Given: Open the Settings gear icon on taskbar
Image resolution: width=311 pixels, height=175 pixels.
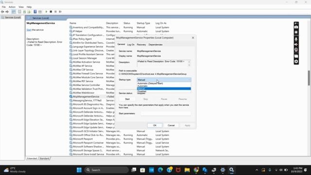Looking at the screenshot, I should (223, 170).
